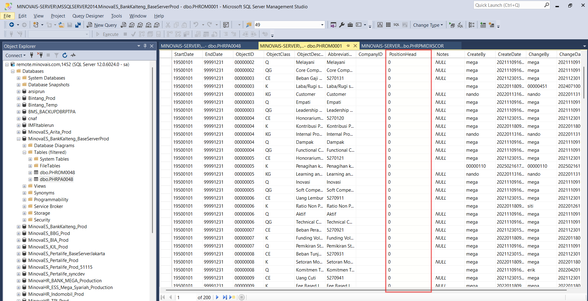Toggle the Show Diagram Pane button
This screenshot has width=588, height=301.
380,25
